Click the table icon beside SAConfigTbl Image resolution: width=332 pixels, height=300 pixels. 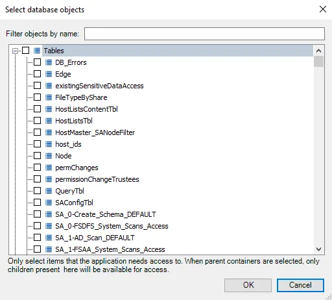coord(49,203)
